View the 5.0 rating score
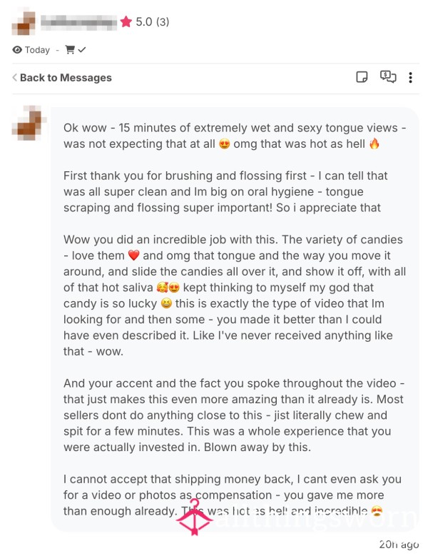 [x=144, y=22]
